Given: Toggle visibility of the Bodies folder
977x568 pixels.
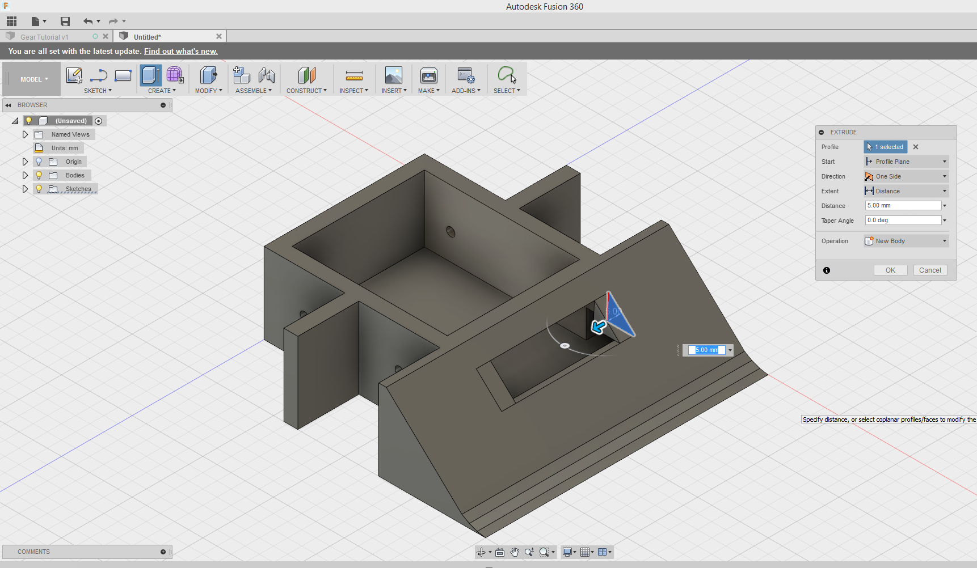Looking at the screenshot, I should coord(39,175).
